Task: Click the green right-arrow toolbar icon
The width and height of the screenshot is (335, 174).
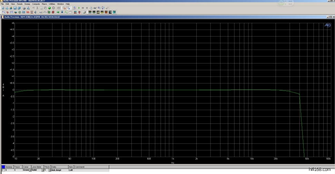Action: click(58, 12)
